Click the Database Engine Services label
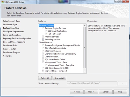This screenshot has width=130, height=97. pyautogui.click(x=55, y=28)
